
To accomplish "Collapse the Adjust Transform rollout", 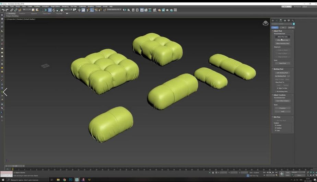I will 279,95.
